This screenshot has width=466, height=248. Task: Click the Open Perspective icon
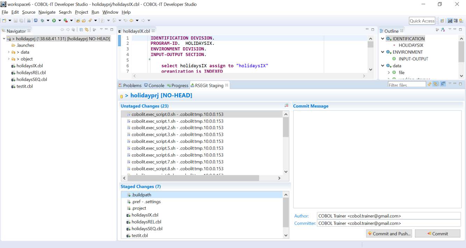[442, 21]
